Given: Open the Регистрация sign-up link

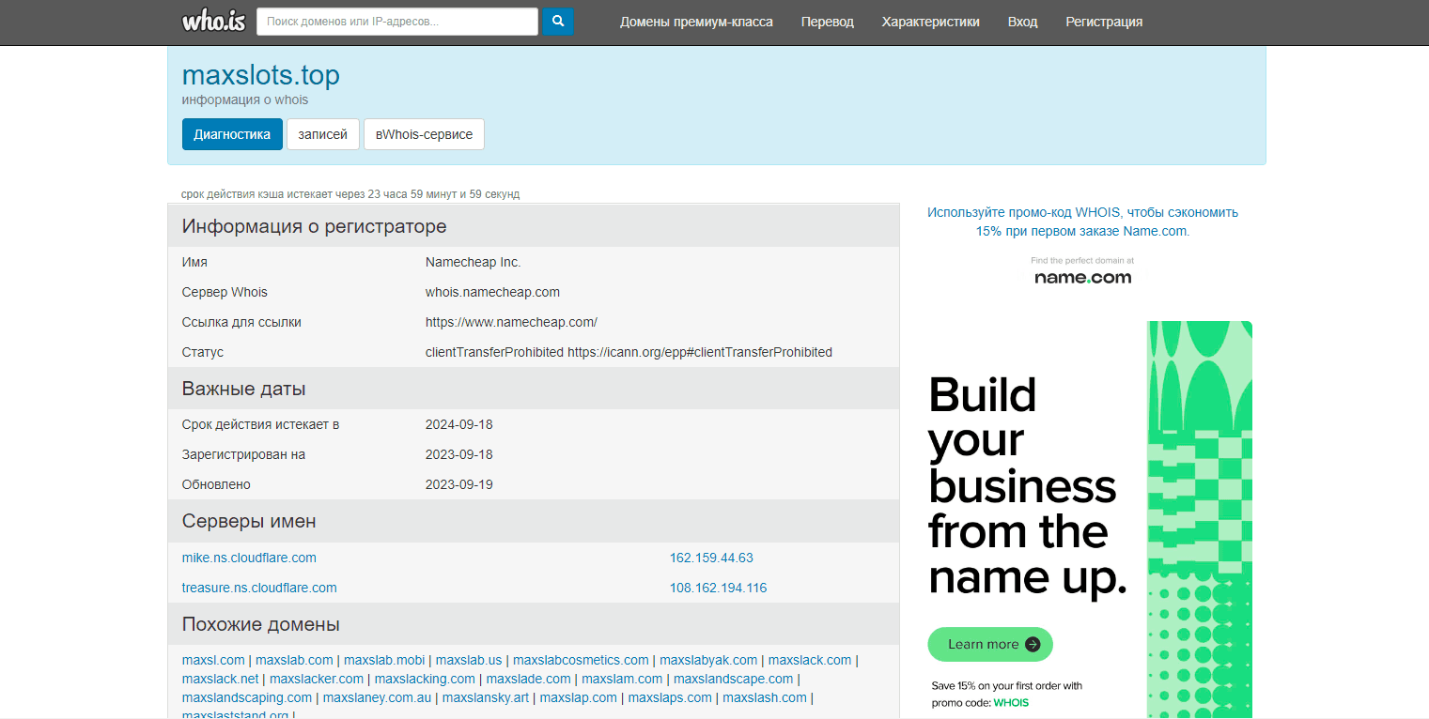Looking at the screenshot, I should (1104, 22).
